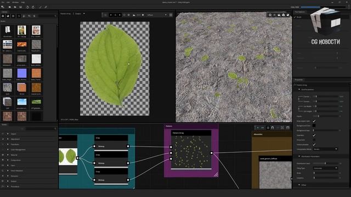Image resolution: width=351 pixels, height=197 pixels.
Task: Click the magnet snap icon in graph toolbar
Action: [273, 128]
